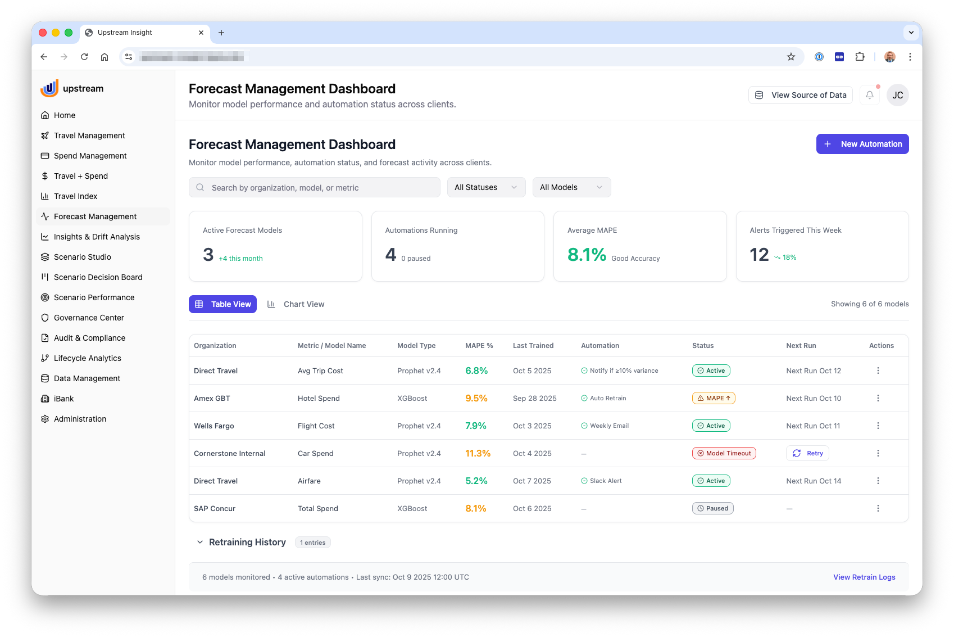This screenshot has width=954, height=637.
Task: Open the browser extensions puzzle icon
Action: coord(859,57)
